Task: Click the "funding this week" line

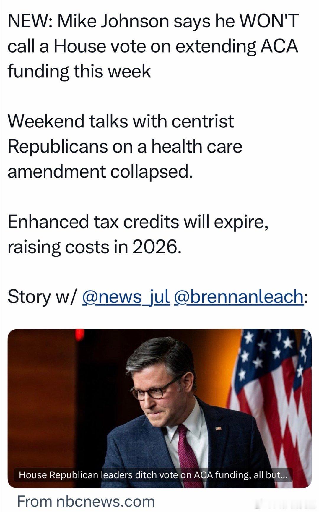Action: point(79,71)
